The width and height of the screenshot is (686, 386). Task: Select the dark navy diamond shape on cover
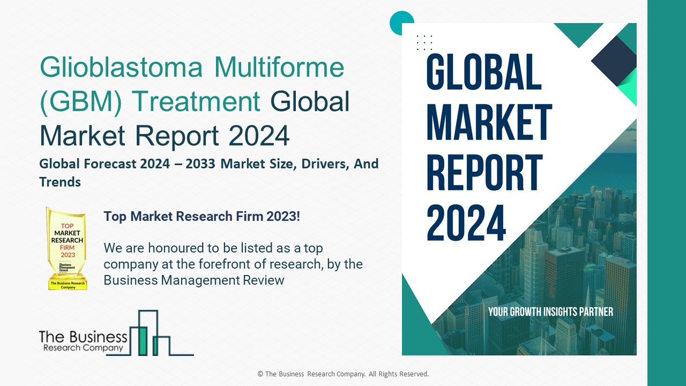click(613, 59)
